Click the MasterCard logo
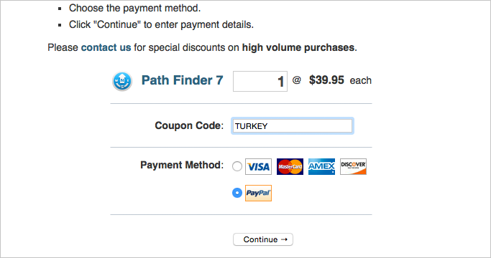Screen dimensions: 491x258 coord(290,166)
